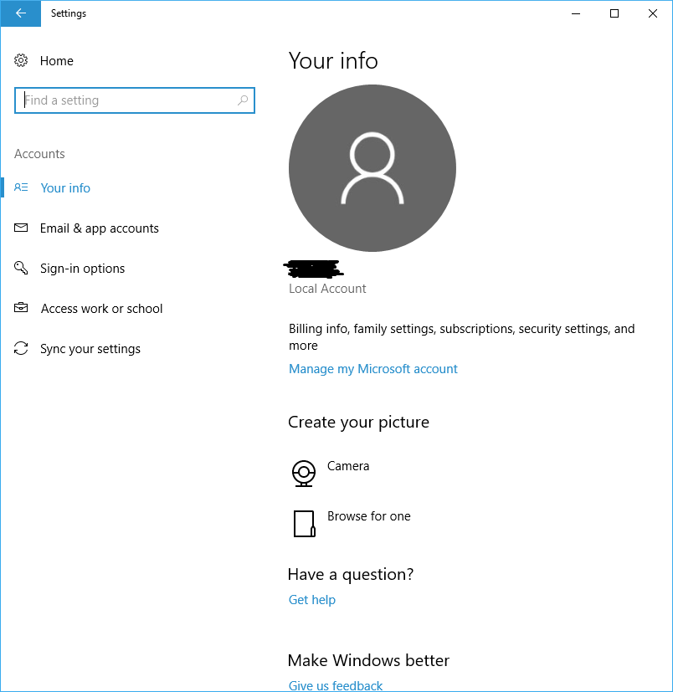
Task: Choose Camera to create picture
Action: 348,466
